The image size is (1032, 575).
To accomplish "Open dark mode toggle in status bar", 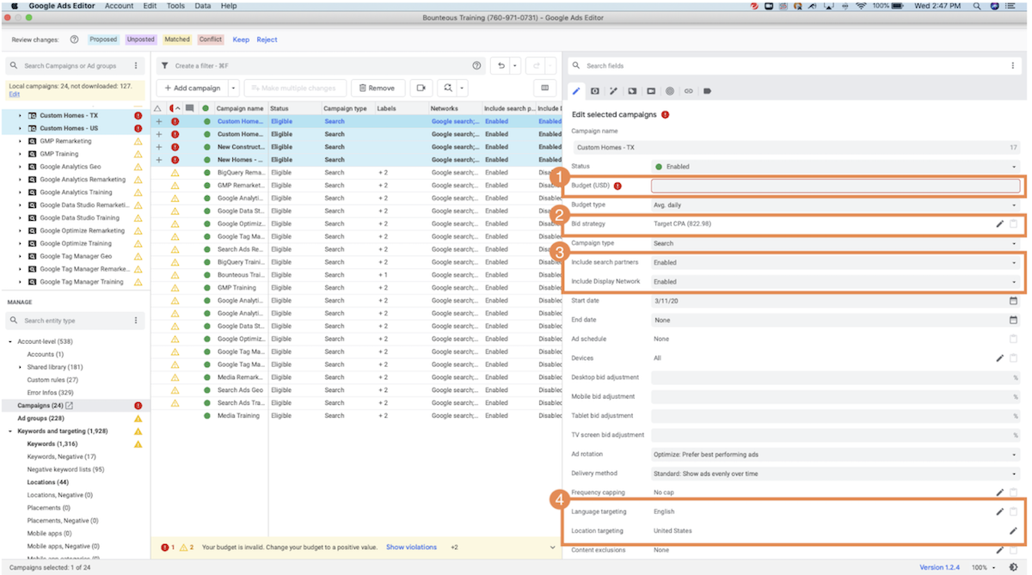I will pyautogui.click(x=1012, y=567).
